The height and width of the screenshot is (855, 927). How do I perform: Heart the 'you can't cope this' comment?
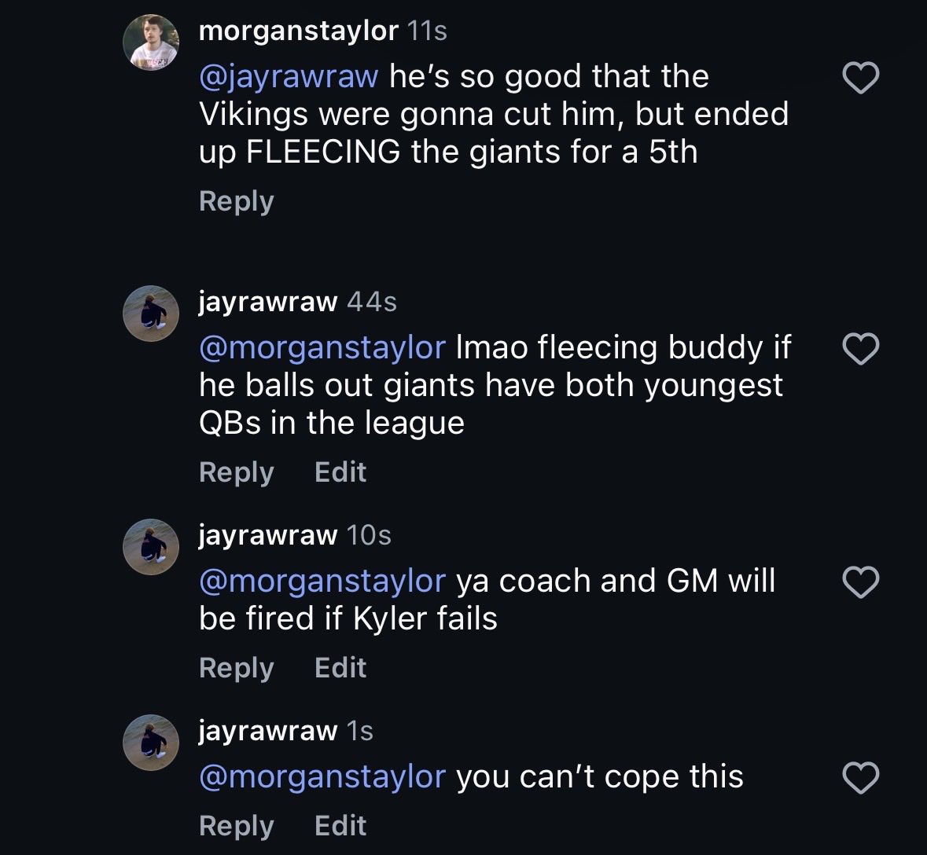860,778
